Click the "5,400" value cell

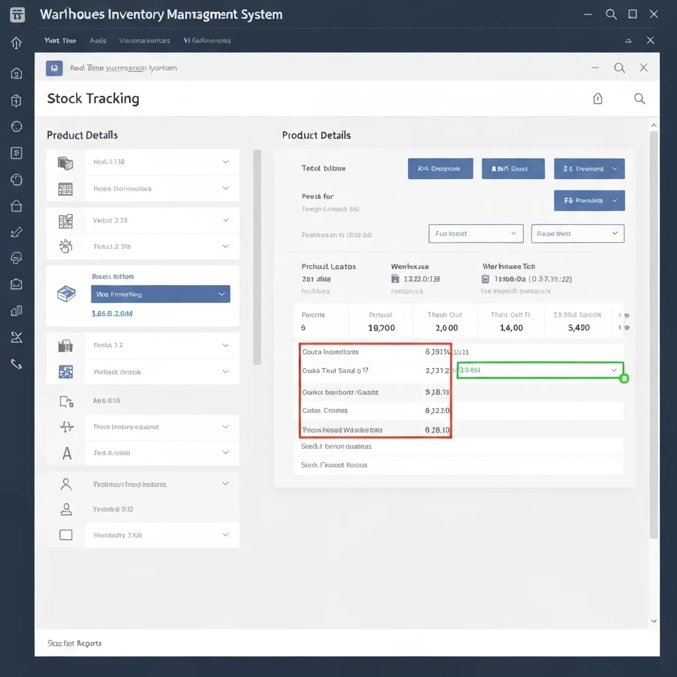(578, 328)
